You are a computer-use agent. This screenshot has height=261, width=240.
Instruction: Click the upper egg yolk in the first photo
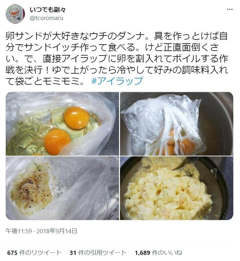(77, 118)
